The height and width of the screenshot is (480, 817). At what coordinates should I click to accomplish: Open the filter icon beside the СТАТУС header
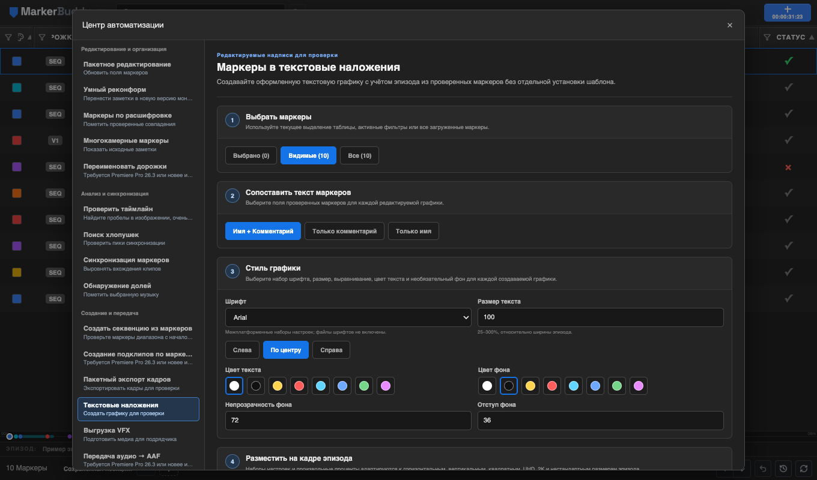(767, 37)
